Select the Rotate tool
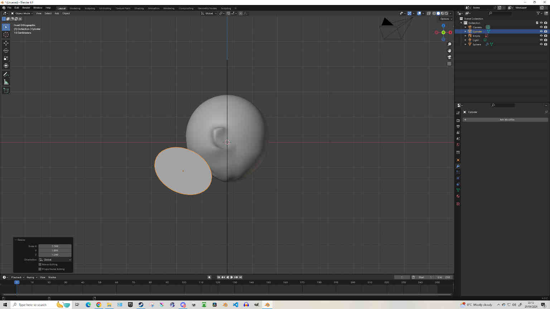Viewport: 550px width, 309px height. 6,50
